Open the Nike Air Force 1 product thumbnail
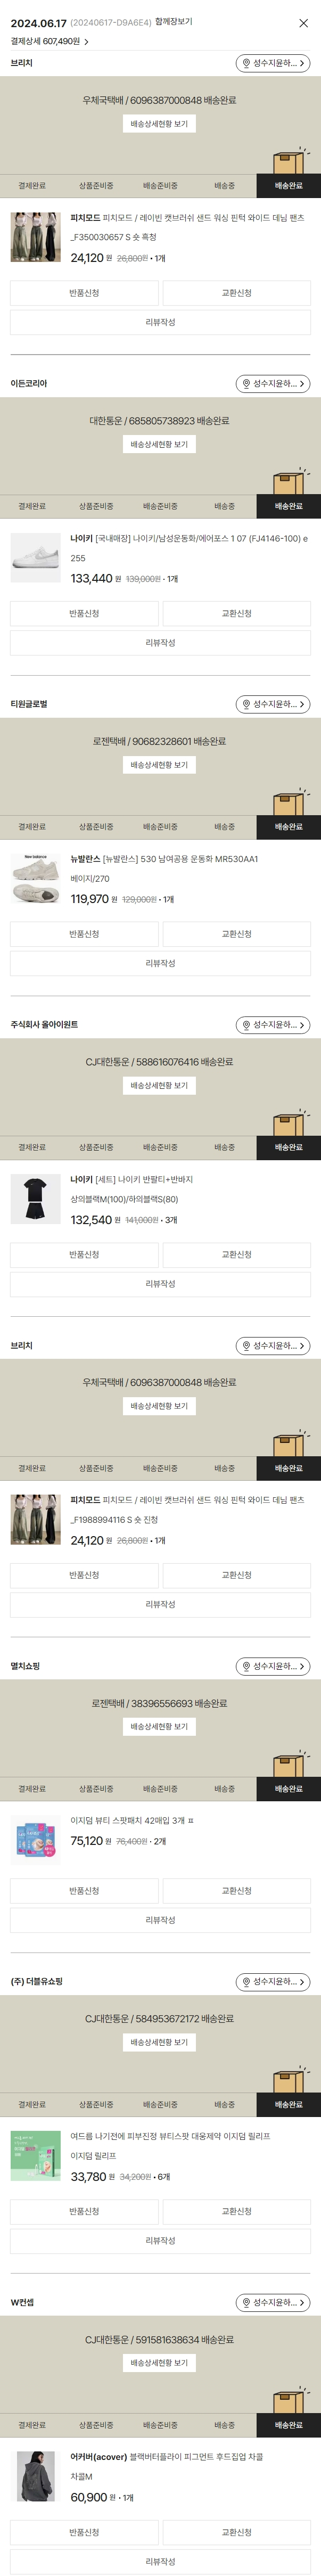Screen dimensions: 321x2576 pos(35,557)
